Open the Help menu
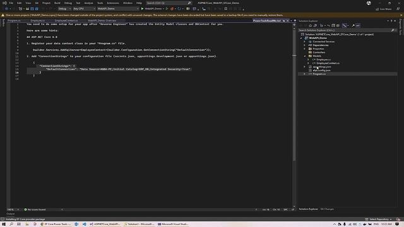The height and width of the screenshot is (227, 404). [x=139, y=3]
